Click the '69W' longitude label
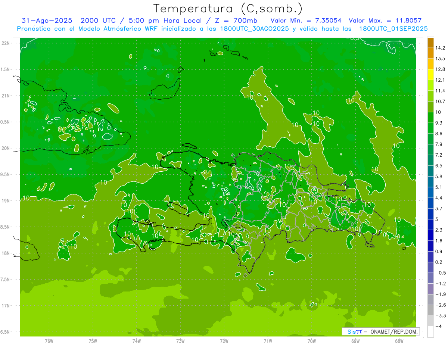This screenshot has width=448, height=346. [x=355, y=341]
